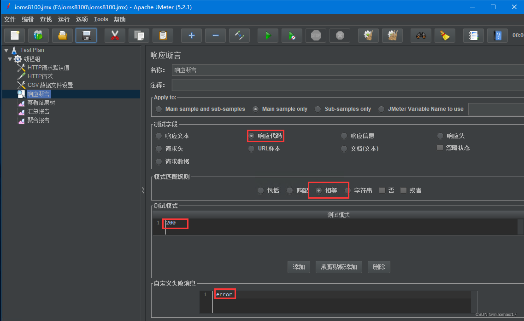This screenshot has width=524, height=321.
Task: Start test without pauses icon
Action: [x=292, y=35]
